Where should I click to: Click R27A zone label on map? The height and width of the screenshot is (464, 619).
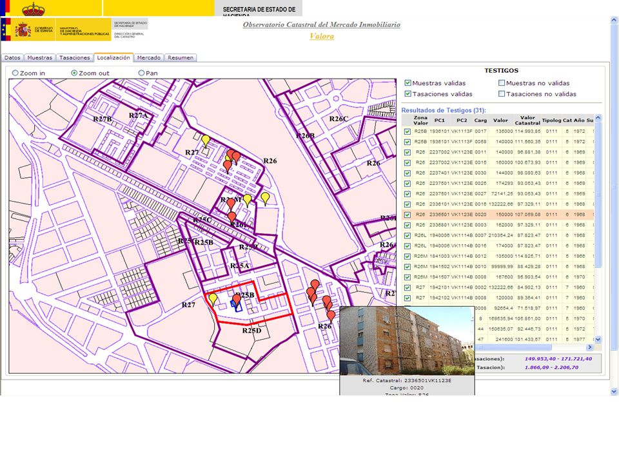[138, 115]
